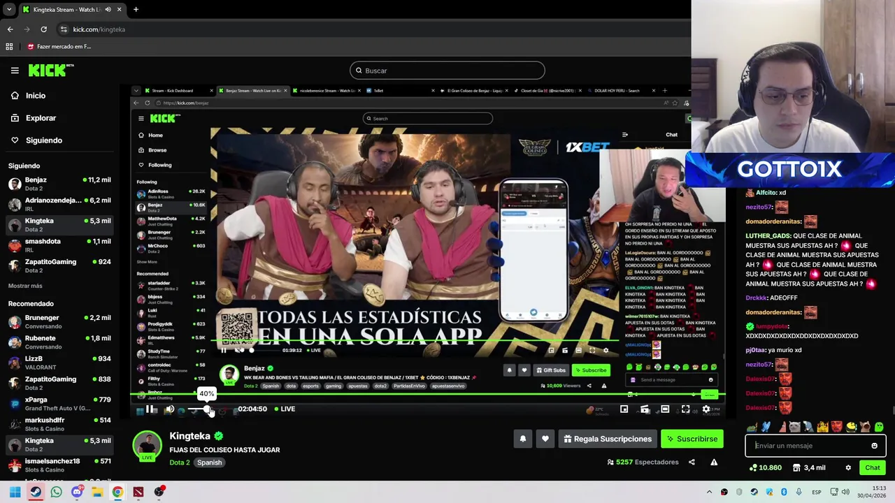895x503 pixels.
Task: Open Rubenete in recommended channels
Action: 59,342
